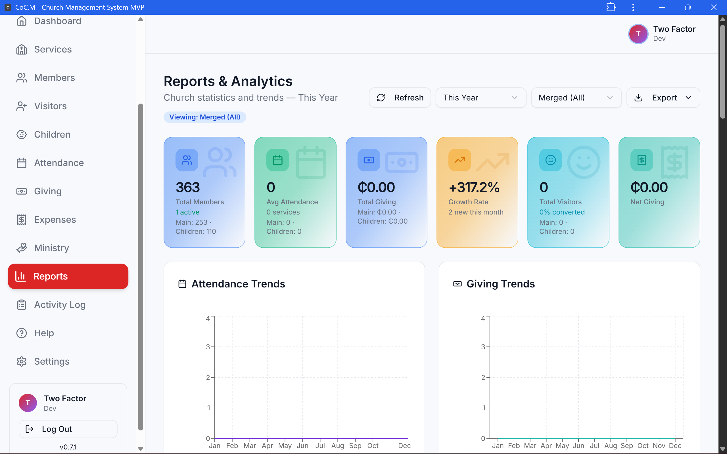Click the Log Out arrow icon
The image size is (727, 454).
[x=30, y=429]
